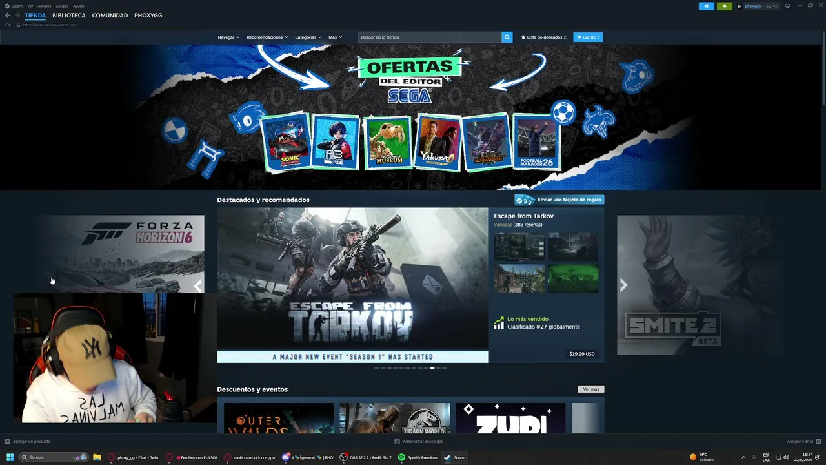Open Administrar descargas in the bottom bar
Viewport: 826px width, 465px height.
coord(419,442)
